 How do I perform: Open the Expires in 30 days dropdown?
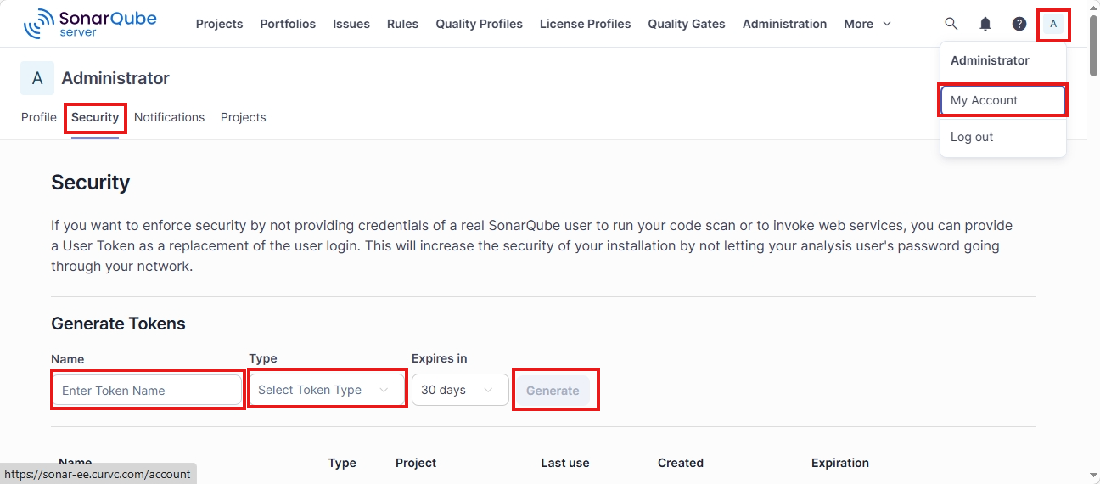coord(459,390)
